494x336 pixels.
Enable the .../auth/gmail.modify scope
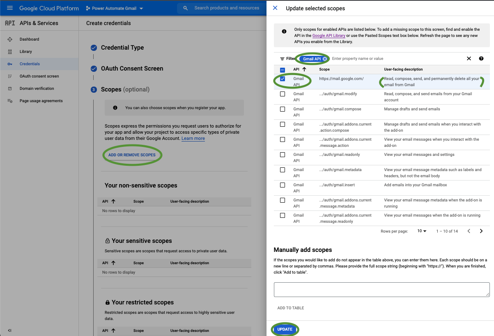[x=283, y=94]
